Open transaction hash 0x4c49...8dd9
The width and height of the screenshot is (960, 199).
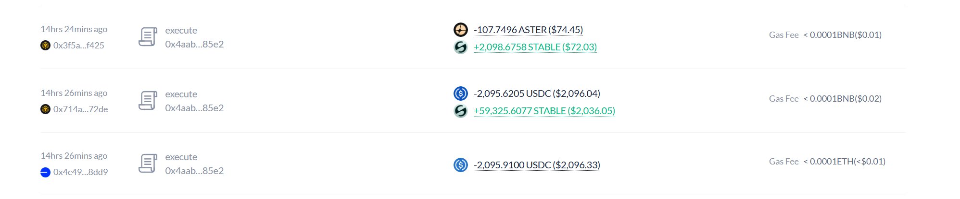80,172
